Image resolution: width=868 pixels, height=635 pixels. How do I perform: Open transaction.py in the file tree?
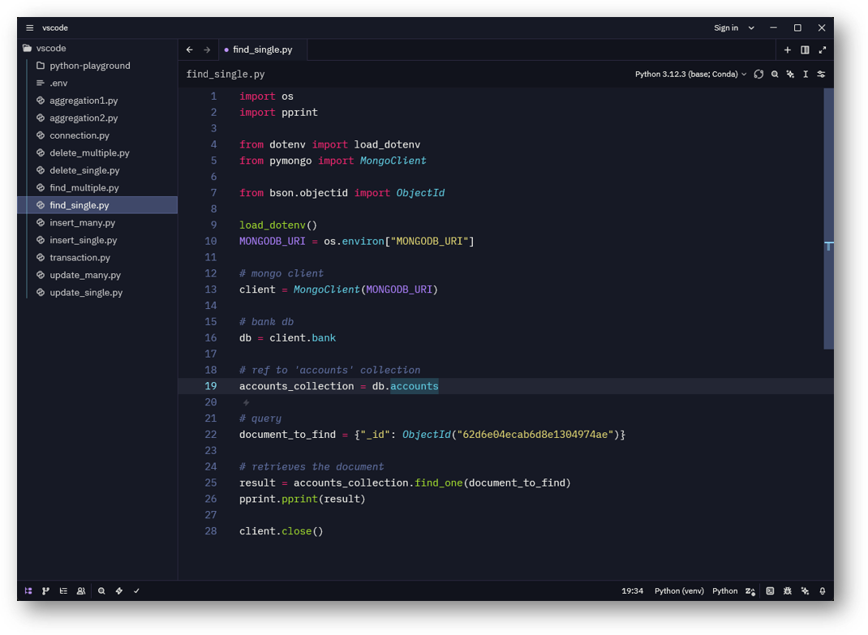[97, 257]
